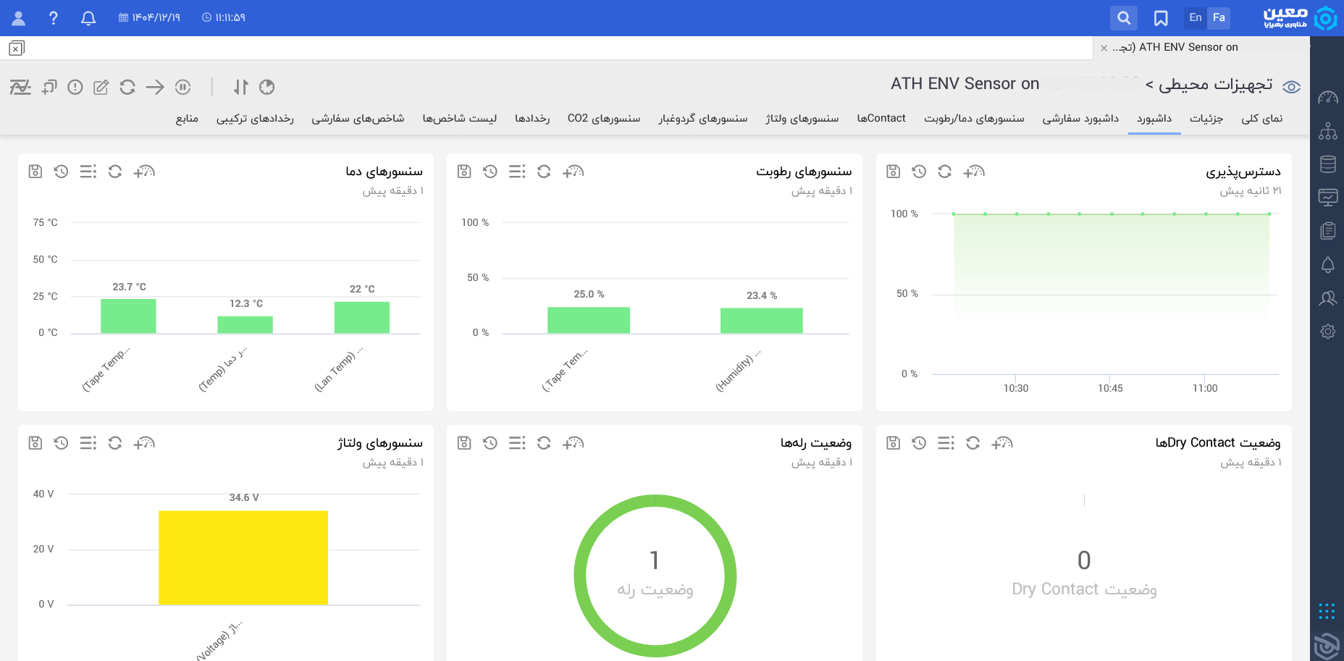This screenshot has height=661, width=1344.
Task: Add gauge to voltage sensors widget
Action: 144,443
